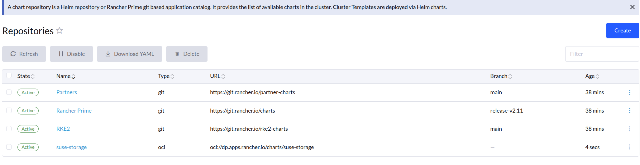Open the Rancher Prime repository link
The width and height of the screenshot is (640, 165).
point(74,111)
